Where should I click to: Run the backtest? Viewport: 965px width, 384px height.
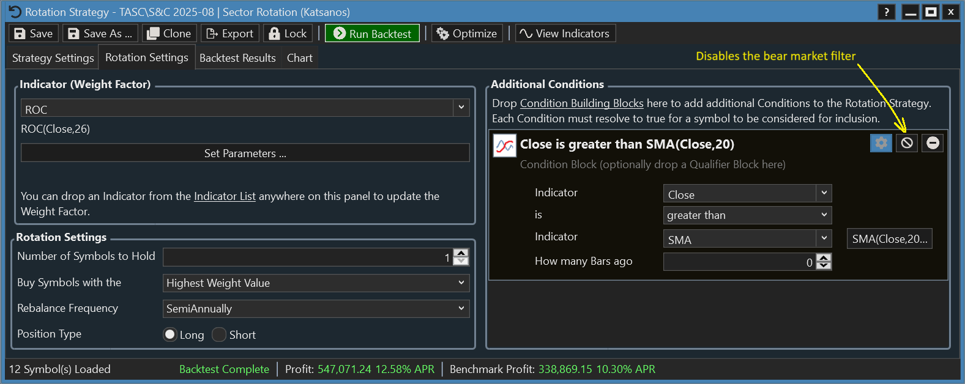372,34
